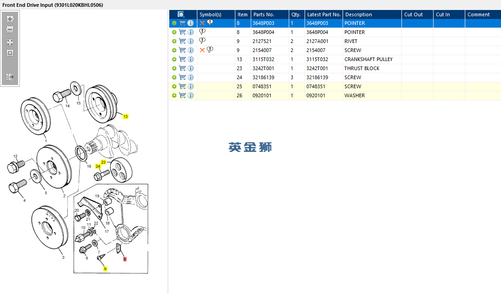501x294 pixels.
Task: Open info for 2127521 RIVET
Action: tap(191, 41)
